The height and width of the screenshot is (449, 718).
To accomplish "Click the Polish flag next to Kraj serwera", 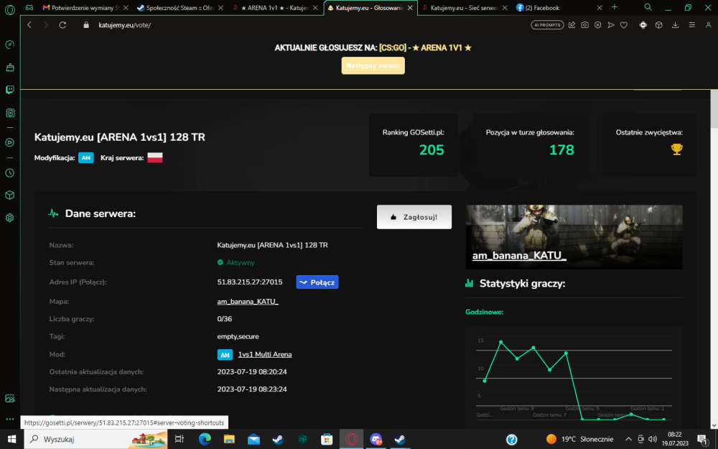I will [155, 157].
